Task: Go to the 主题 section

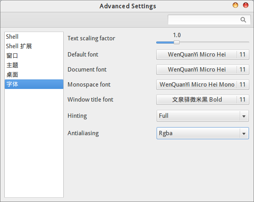Action: pos(12,65)
